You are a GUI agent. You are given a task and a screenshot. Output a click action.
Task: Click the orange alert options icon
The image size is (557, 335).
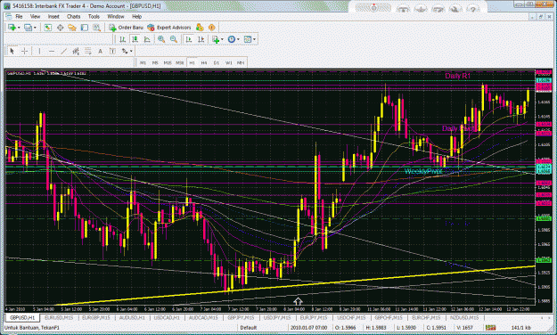click(212, 28)
